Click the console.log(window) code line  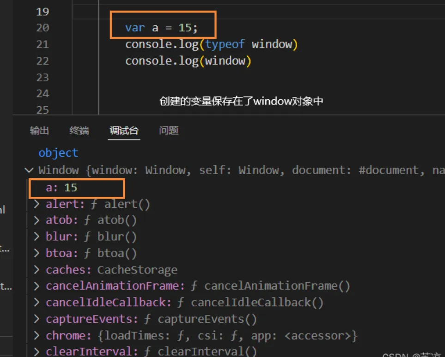(x=188, y=61)
